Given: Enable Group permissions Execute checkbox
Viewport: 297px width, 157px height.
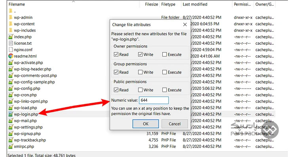Looking at the screenshot, I should coord(164,72).
